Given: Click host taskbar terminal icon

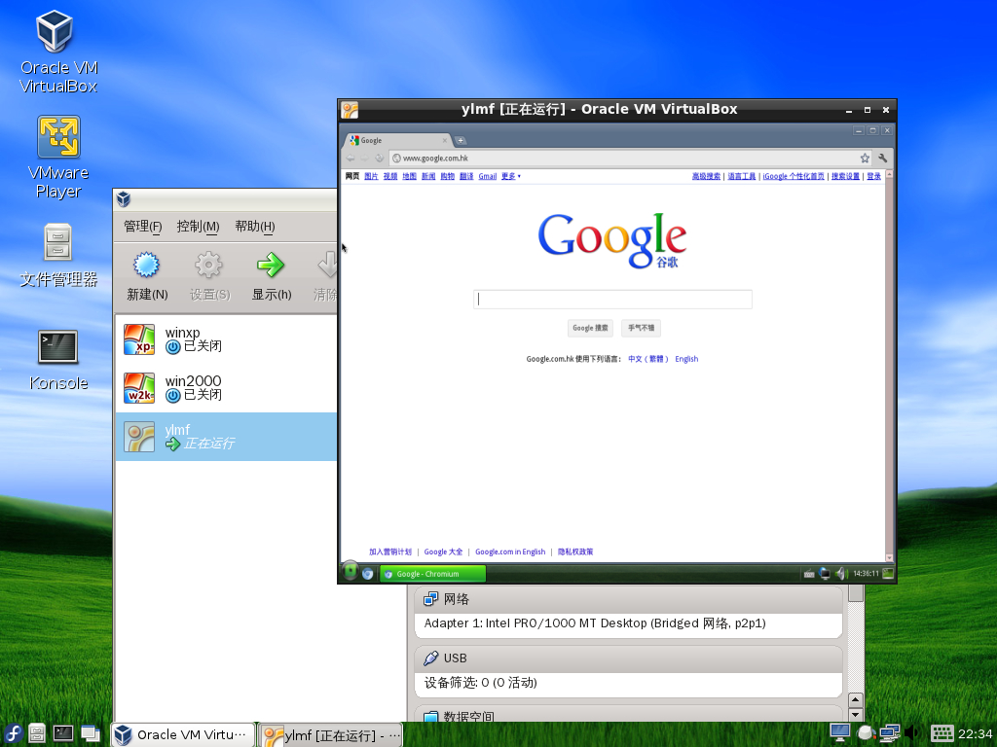Looking at the screenshot, I should pos(63,733).
